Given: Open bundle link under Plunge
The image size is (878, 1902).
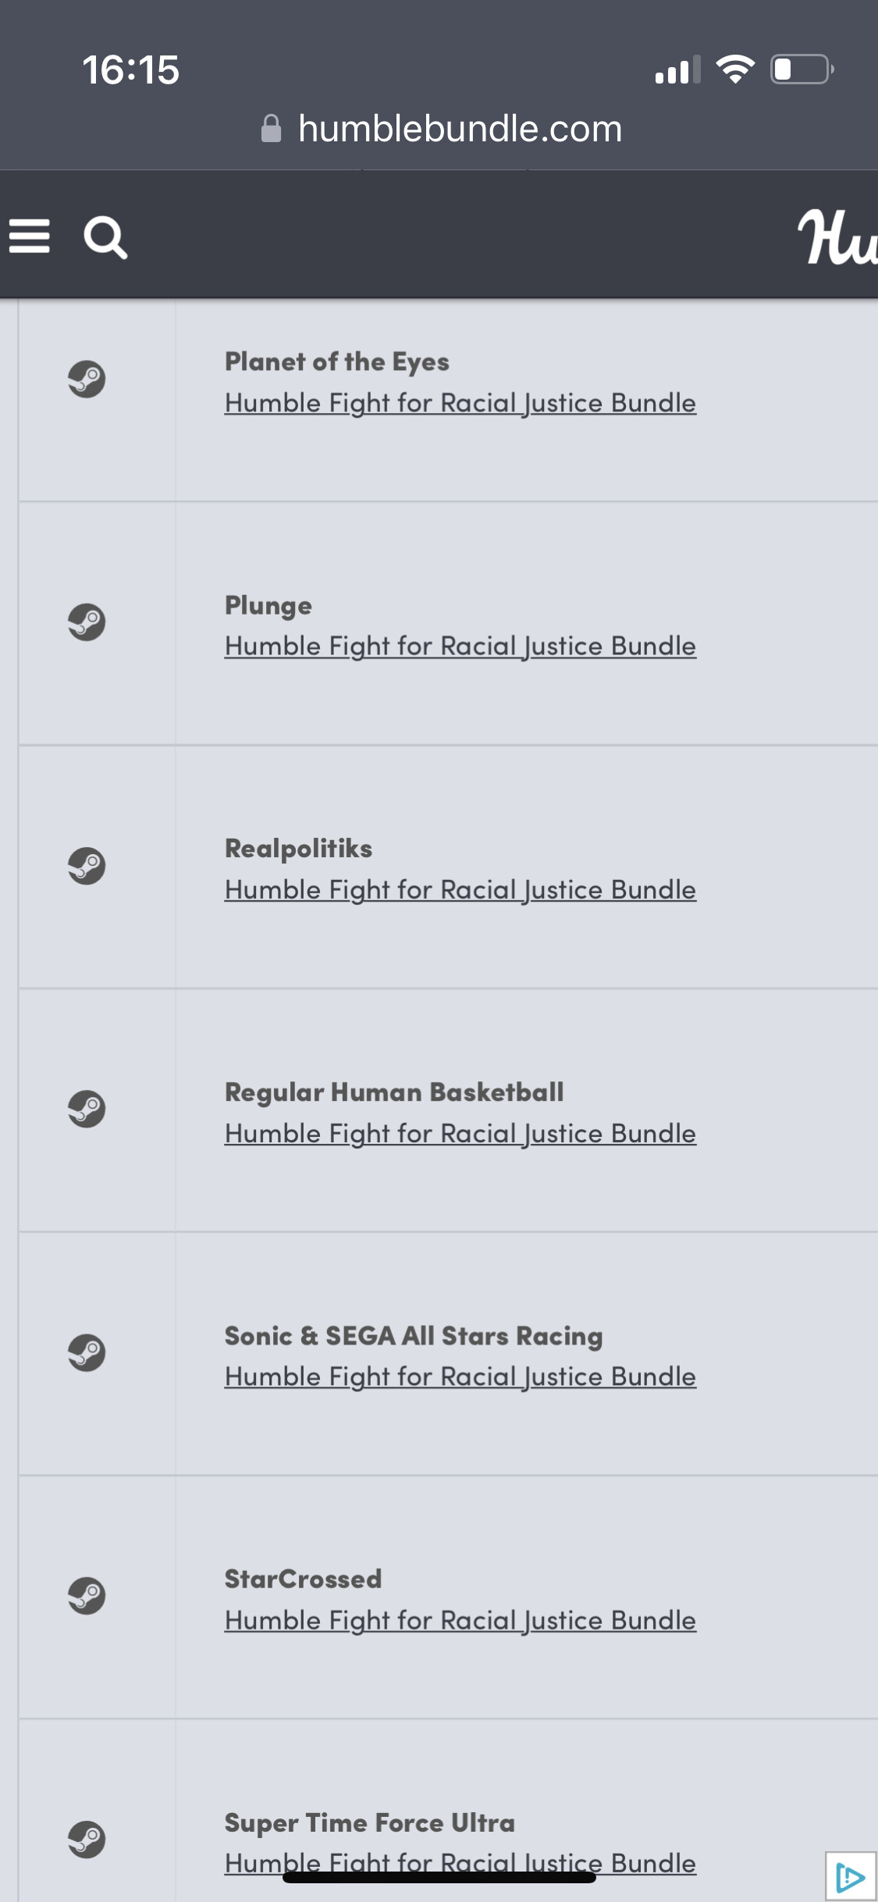Looking at the screenshot, I should (x=460, y=646).
